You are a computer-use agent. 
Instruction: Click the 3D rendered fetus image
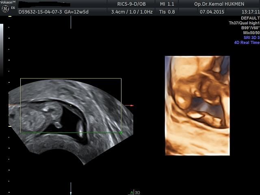point(197,106)
